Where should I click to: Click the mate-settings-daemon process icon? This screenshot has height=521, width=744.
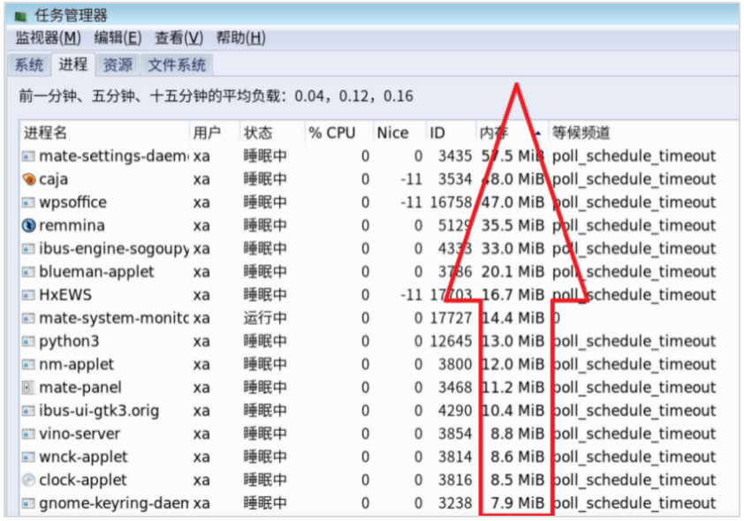pos(29,156)
